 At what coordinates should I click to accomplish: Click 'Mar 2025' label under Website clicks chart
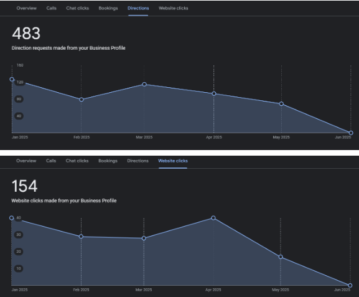[144, 290]
